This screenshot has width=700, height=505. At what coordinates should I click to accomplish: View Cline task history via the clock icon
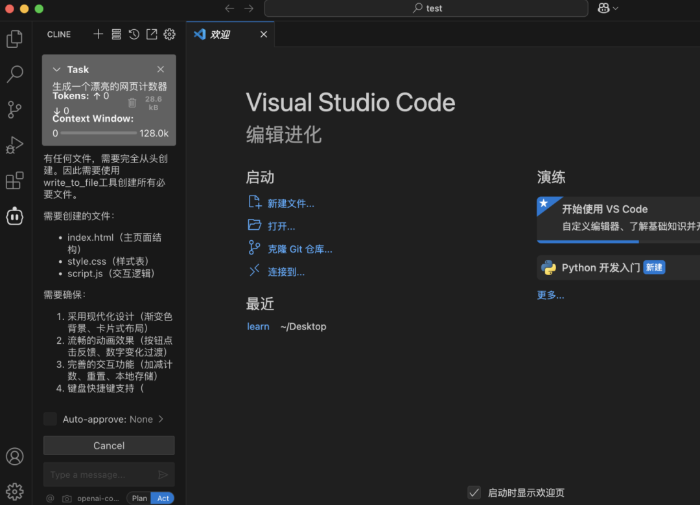[134, 34]
